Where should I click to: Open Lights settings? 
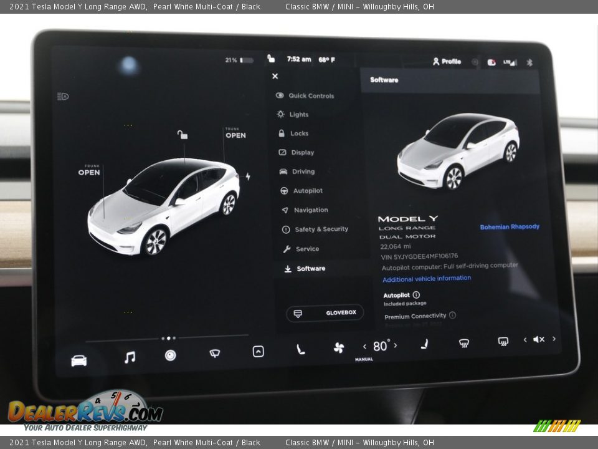point(293,114)
